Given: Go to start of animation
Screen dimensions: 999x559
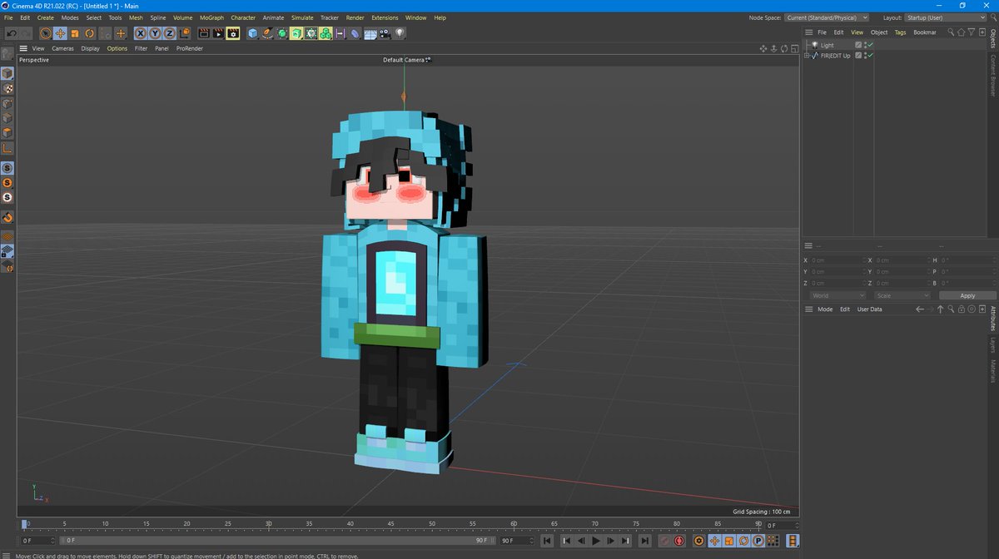Looking at the screenshot, I should [x=547, y=541].
